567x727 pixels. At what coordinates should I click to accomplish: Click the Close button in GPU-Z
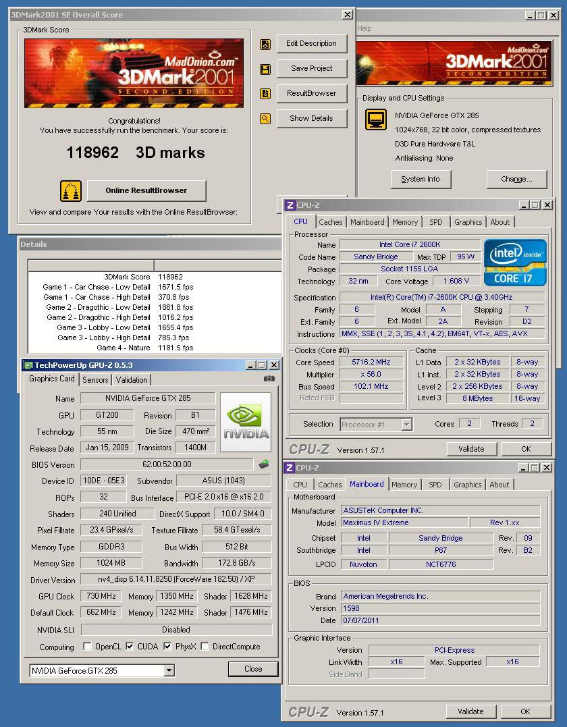click(253, 669)
